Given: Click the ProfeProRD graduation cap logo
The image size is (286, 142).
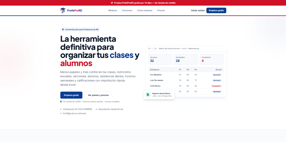Looking at the screenshot, I should pos(63,10).
